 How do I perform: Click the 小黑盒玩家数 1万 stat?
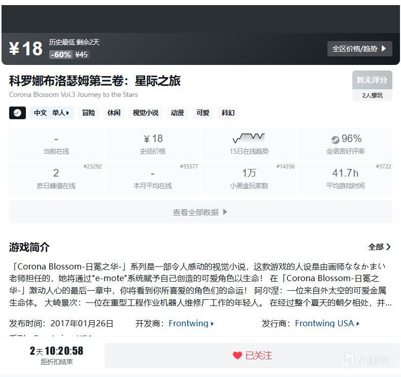coord(249,179)
